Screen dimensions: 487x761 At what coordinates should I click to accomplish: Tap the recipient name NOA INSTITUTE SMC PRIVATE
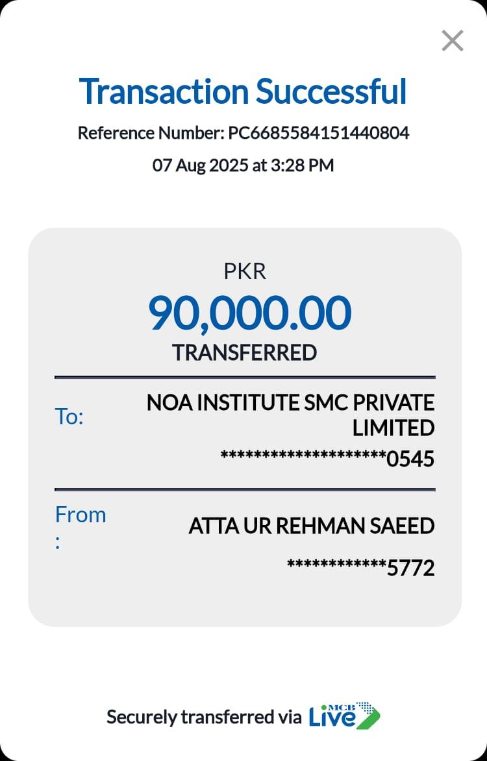tap(290, 403)
